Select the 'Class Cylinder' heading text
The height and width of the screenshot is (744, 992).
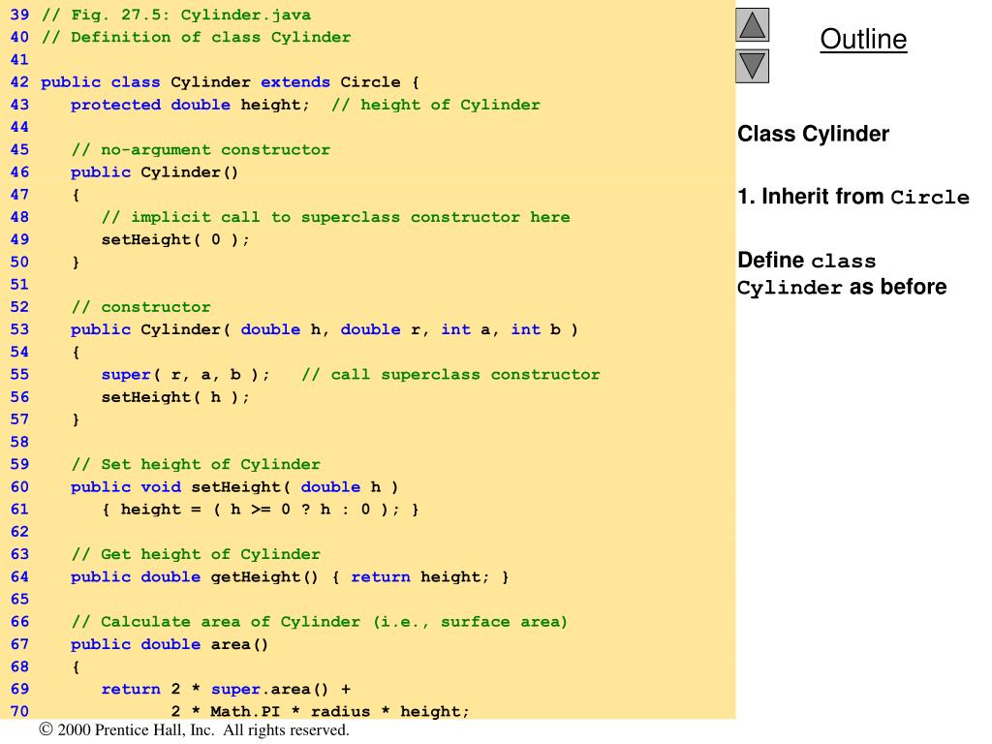coord(813,134)
